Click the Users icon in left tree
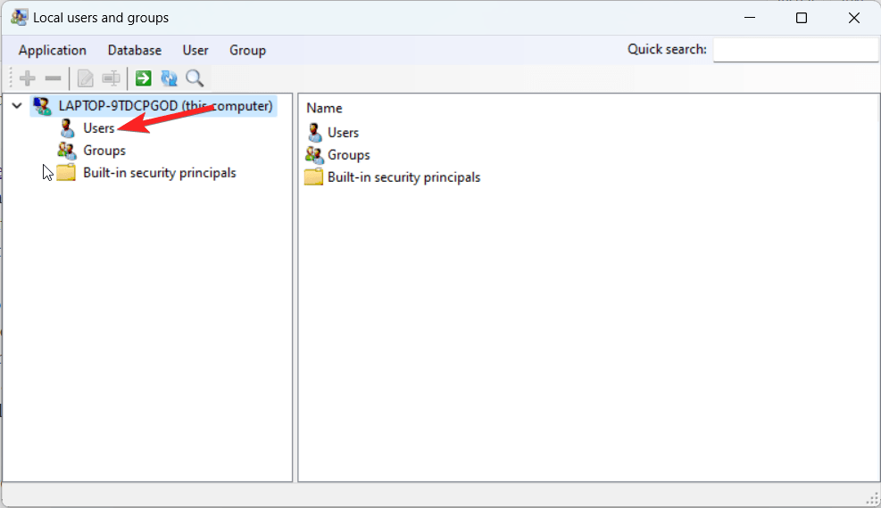 [x=67, y=128]
